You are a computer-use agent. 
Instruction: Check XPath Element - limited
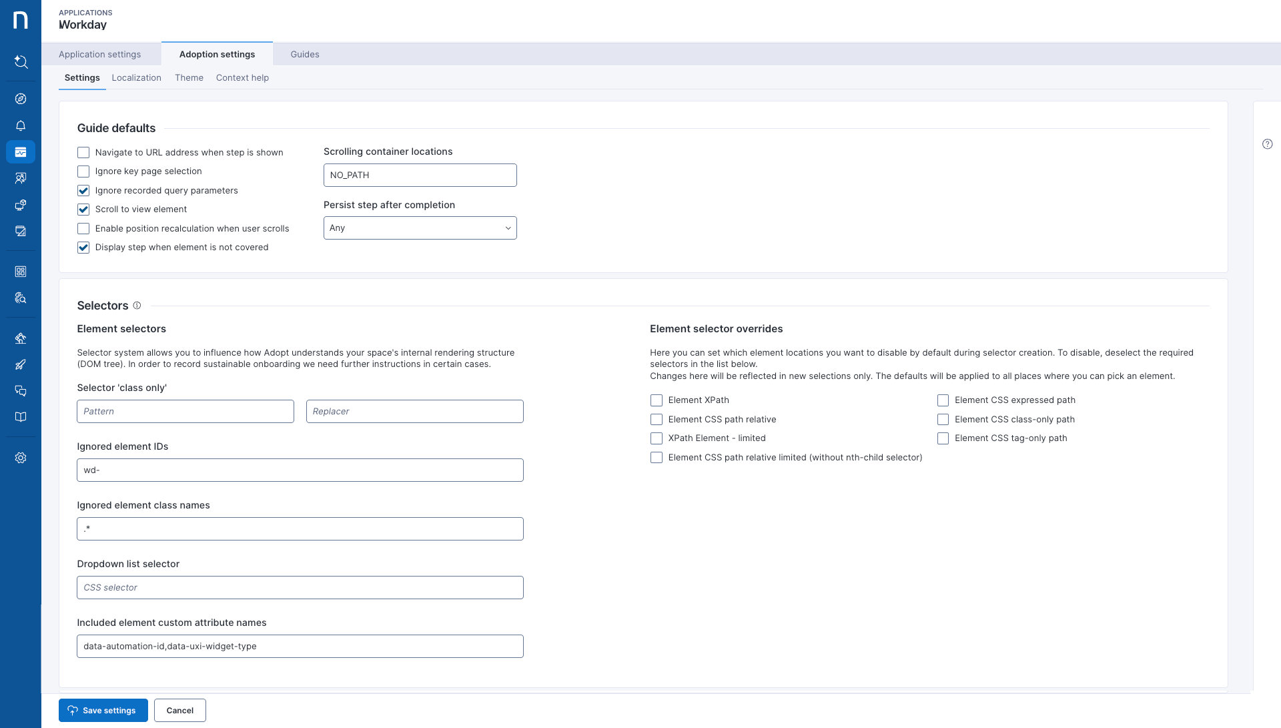click(657, 438)
